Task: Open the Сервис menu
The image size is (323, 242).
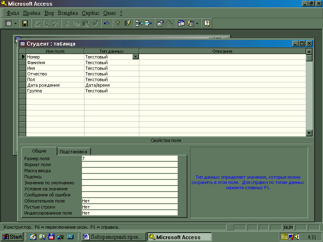Action: 90,13
